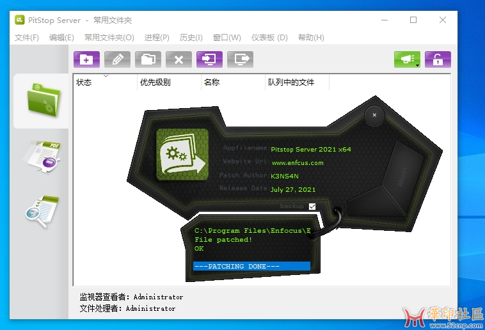Click the green patcher application logo
485x330 pixels.
pos(182,154)
